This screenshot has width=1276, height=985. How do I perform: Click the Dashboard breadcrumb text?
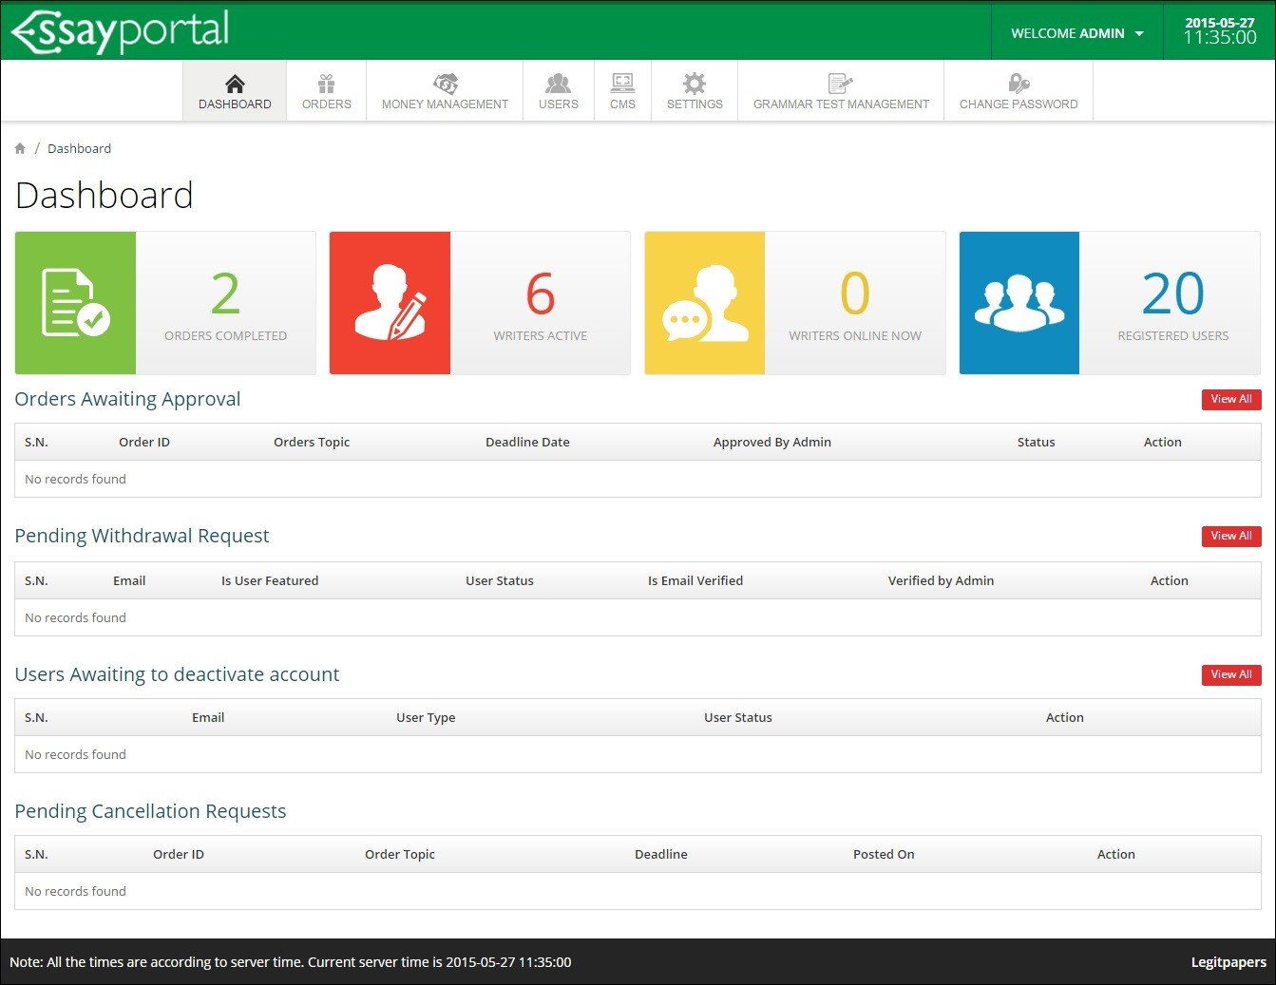click(x=79, y=149)
